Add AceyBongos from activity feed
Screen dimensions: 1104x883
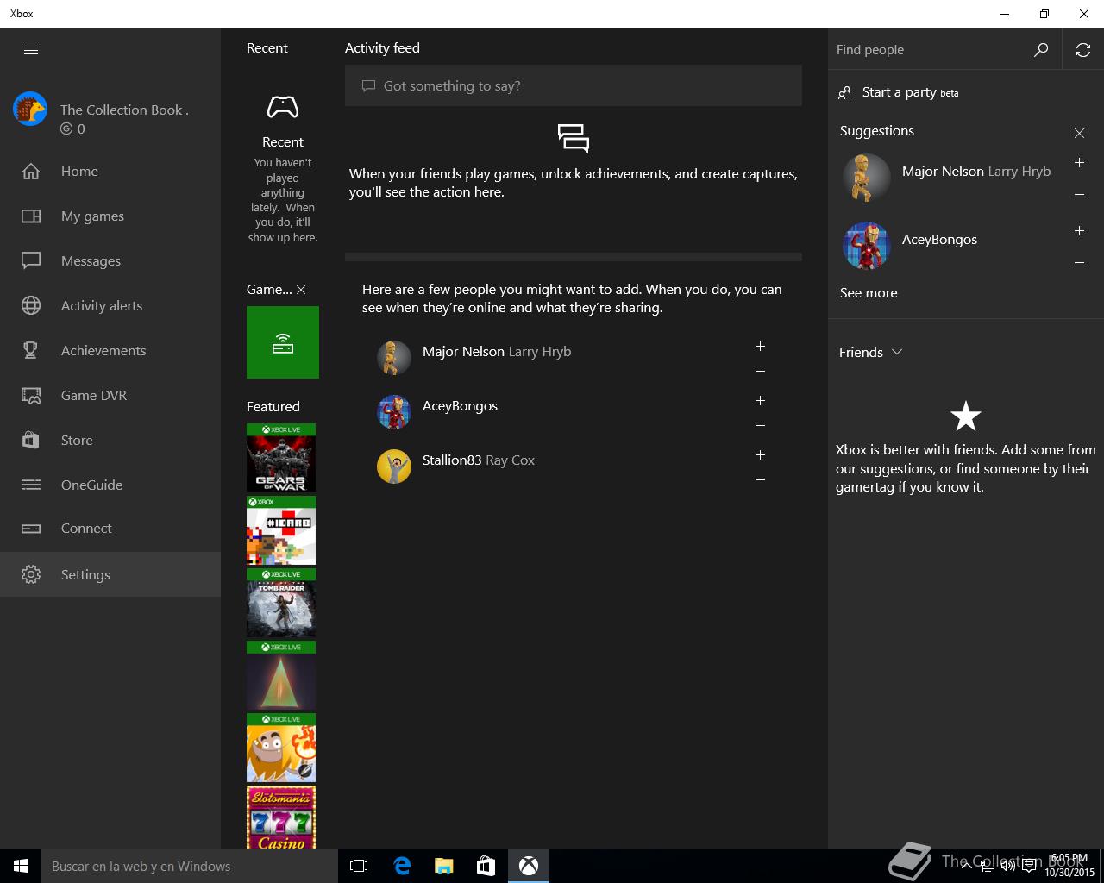coord(760,400)
